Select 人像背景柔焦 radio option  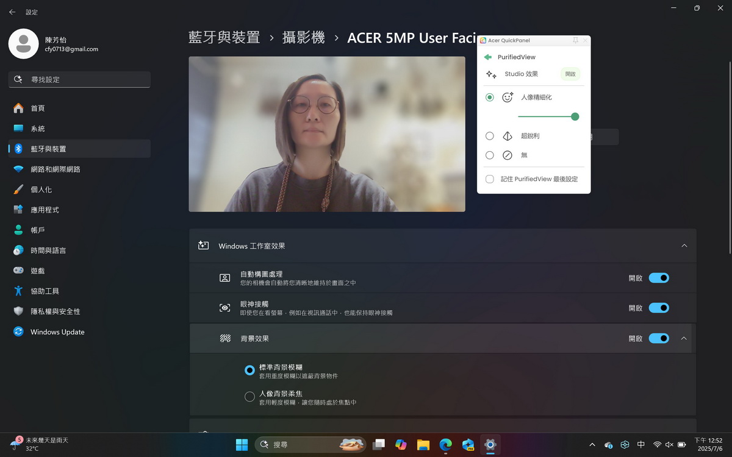249,397
